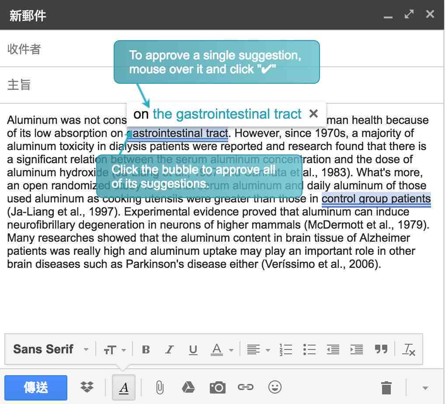This screenshot has height=404, width=445.
Task: Insert files from Google Drive
Action: point(188,387)
